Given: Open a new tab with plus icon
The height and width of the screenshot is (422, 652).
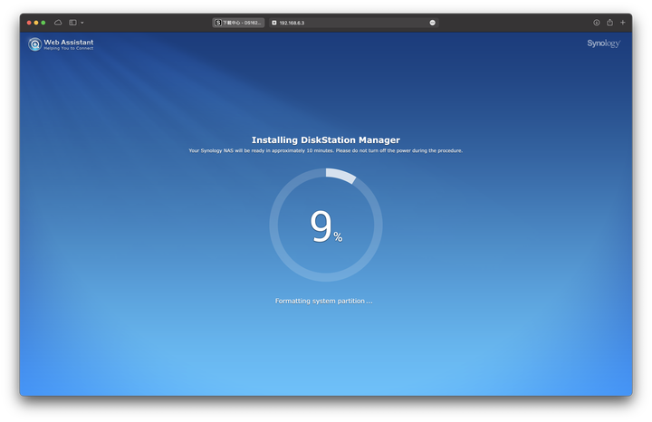Looking at the screenshot, I should point(622,23).
